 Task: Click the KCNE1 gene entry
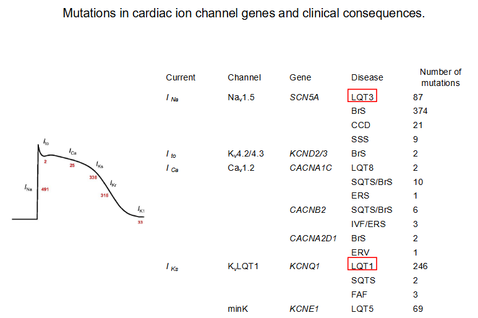pos(303,308)
